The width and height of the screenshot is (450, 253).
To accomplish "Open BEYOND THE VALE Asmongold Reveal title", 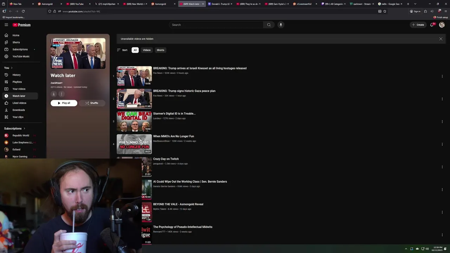I will tap(178, 204).
